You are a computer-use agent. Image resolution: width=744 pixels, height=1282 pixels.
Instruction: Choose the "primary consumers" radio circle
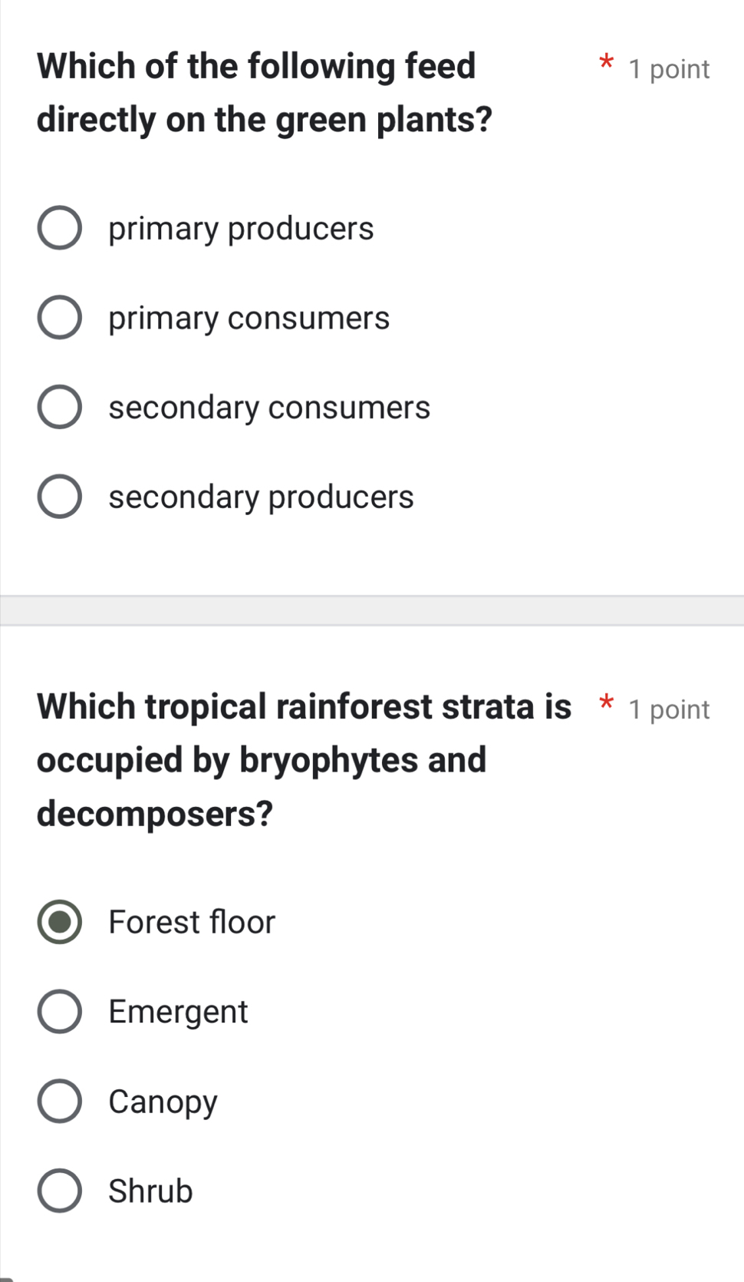[59, 318]
